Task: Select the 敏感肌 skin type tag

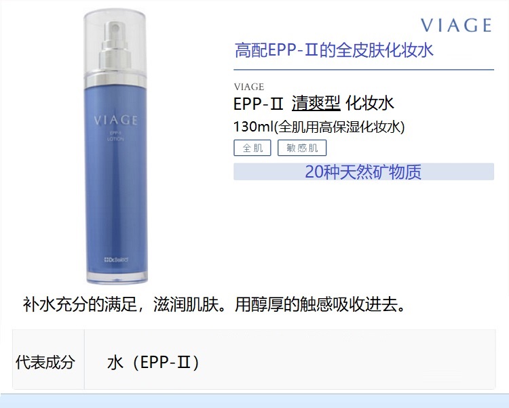Action: coord(302,148)
